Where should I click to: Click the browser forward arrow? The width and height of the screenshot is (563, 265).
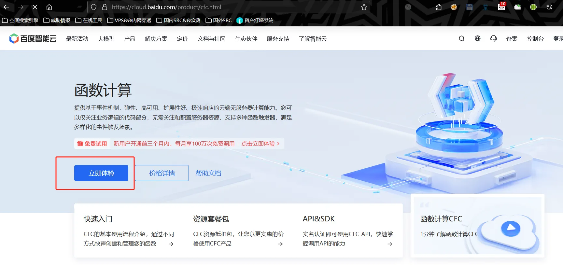tap(21, 7)
